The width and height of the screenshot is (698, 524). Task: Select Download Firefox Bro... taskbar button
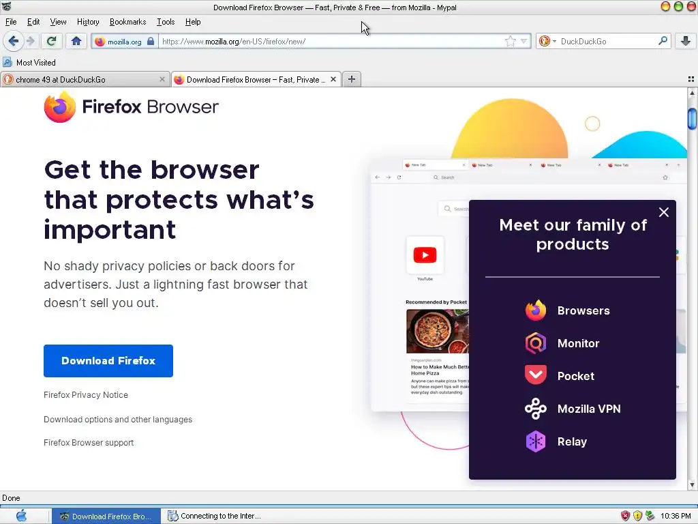coord(106,516)
